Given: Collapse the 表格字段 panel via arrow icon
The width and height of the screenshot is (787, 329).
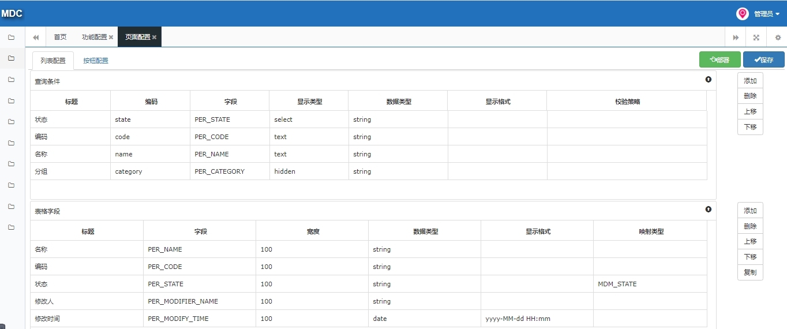Looking at the screenshot, I should pos(709,210).
